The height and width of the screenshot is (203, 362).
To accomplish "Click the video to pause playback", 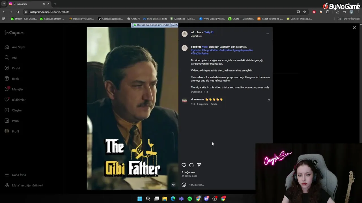I will click(132, 109).
